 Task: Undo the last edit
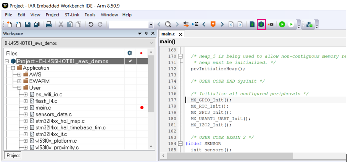[91, 24]
